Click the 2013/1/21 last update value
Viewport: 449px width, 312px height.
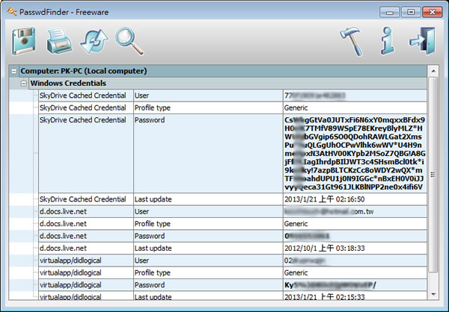click(x=323, y=200)
